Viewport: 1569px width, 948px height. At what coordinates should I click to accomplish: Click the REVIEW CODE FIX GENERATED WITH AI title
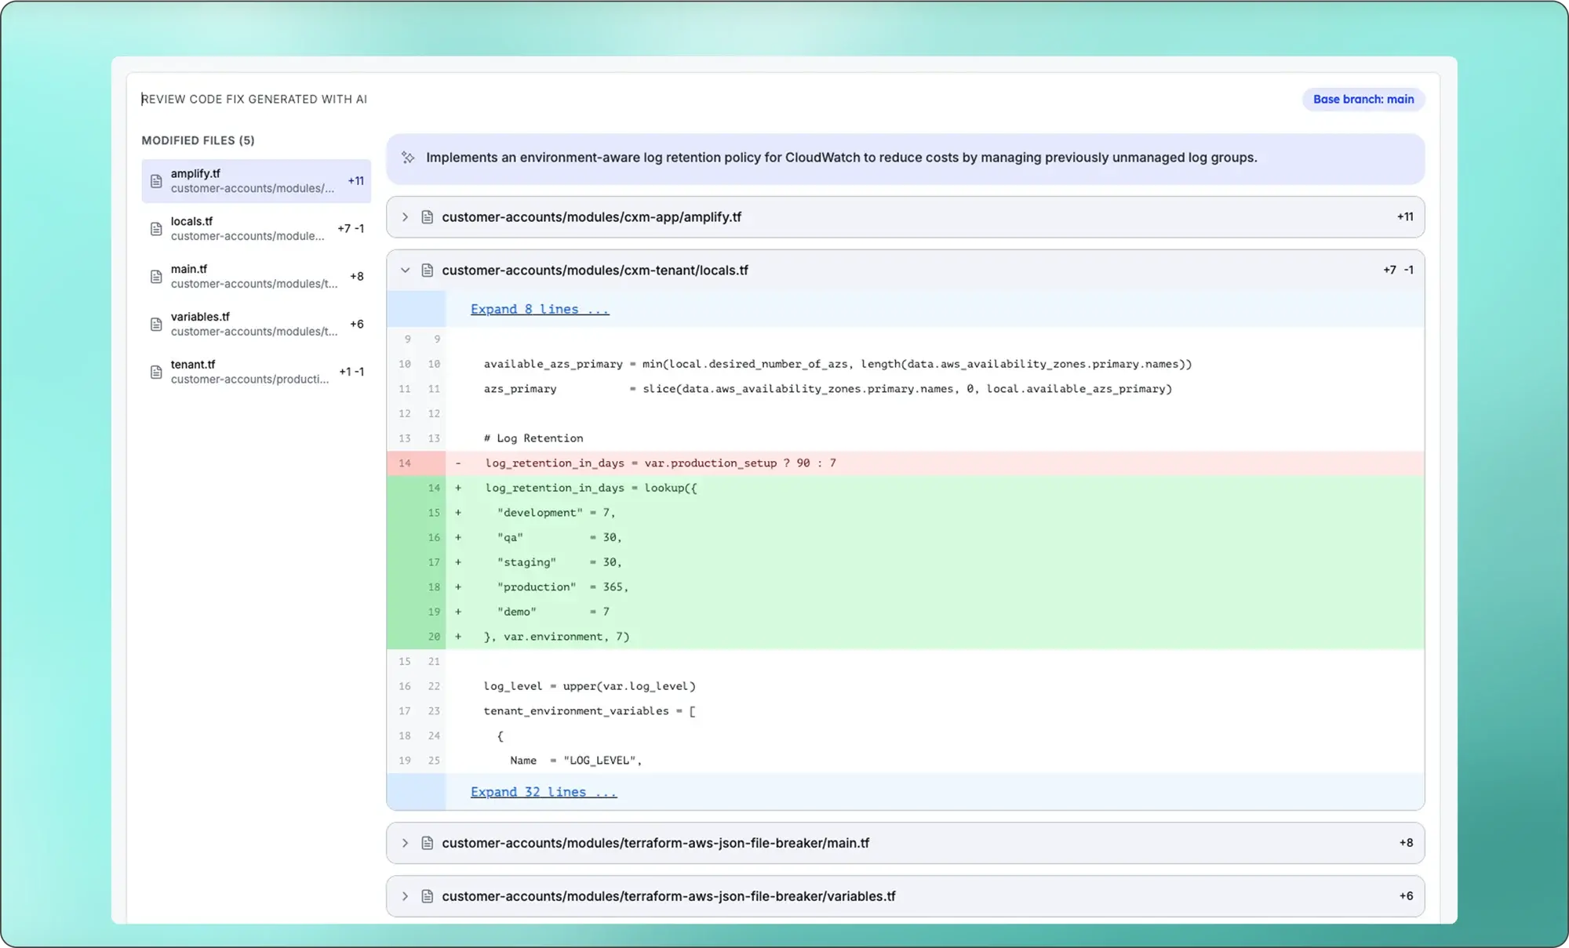(x=254, y=100)
